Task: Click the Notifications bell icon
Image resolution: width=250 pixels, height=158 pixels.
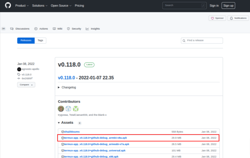Action: [231, 18]
